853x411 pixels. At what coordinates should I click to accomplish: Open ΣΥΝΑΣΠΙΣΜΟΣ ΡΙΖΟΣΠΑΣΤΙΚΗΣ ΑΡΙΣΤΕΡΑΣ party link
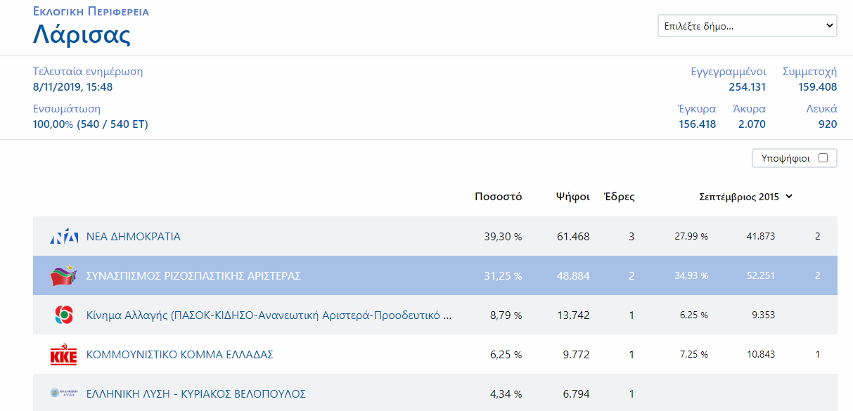(193, 276)
